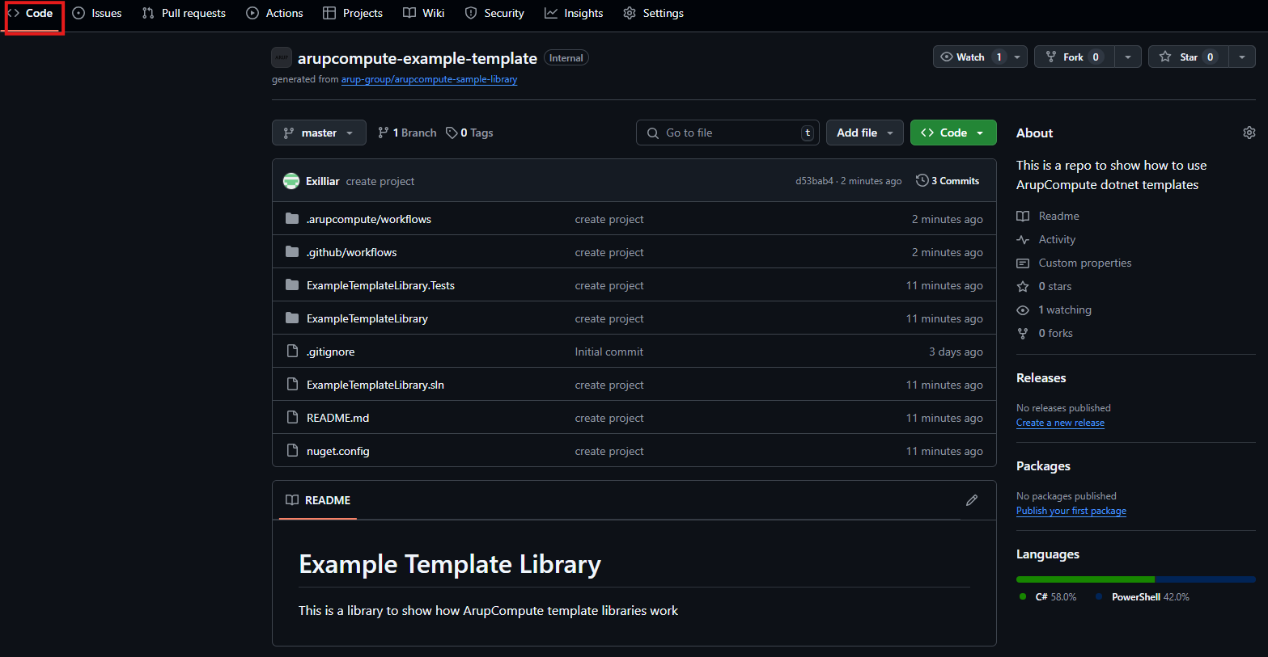This screenshot has width=1268, height=657.
Task: View the 0 stars link
Action: [1044, 286]
